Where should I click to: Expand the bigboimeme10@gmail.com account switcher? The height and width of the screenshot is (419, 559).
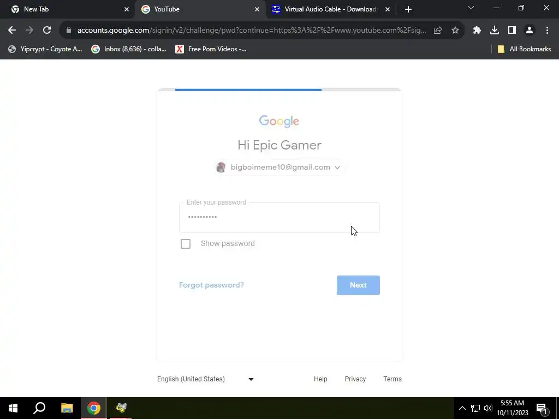click(279, 167)
